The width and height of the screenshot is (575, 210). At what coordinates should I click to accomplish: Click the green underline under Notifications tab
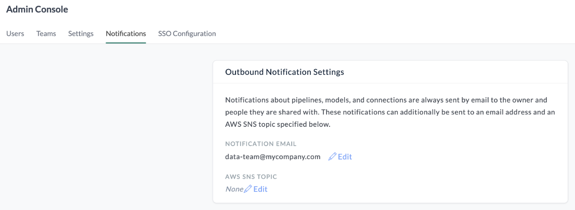(126, 43)
